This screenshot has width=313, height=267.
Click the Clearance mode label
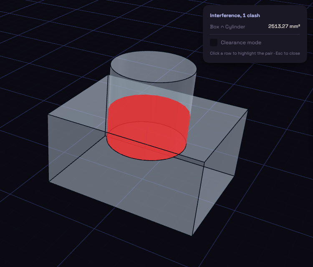pyautogui.click(x=241, y=43)
